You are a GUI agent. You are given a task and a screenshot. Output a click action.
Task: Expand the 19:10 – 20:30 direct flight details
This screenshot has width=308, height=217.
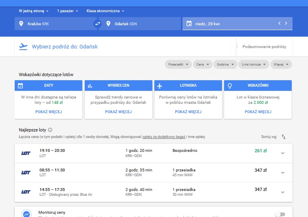283,153
